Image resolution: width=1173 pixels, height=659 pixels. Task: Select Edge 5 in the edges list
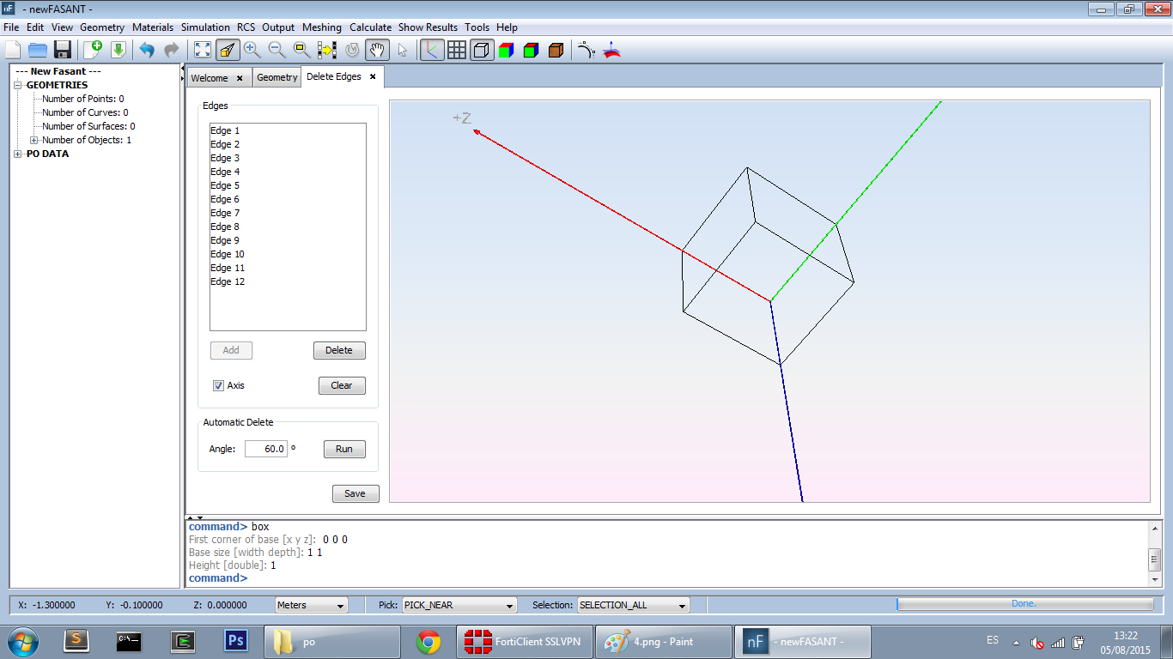[225, 185]
